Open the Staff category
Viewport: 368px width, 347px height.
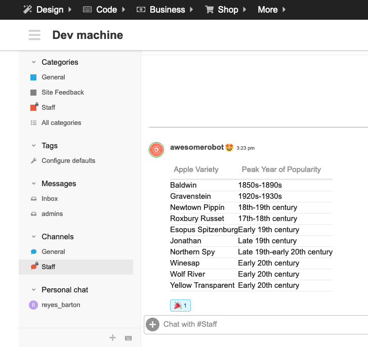point(49,107)
